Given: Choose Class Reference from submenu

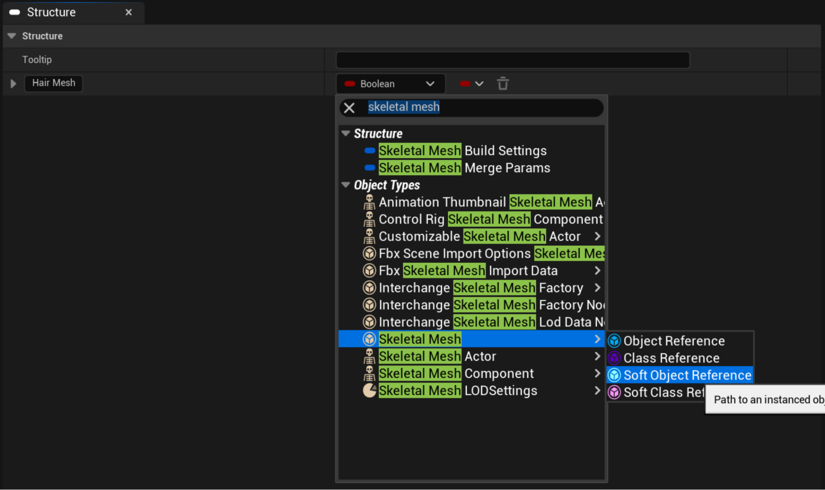Looking at the screenshot, I should click(680, 358).
